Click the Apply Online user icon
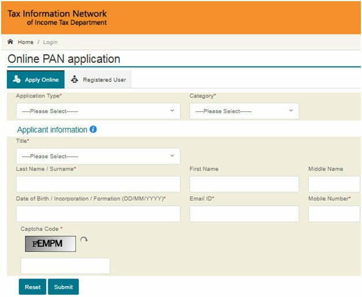The image size is (362, 297). coord(17,79)
